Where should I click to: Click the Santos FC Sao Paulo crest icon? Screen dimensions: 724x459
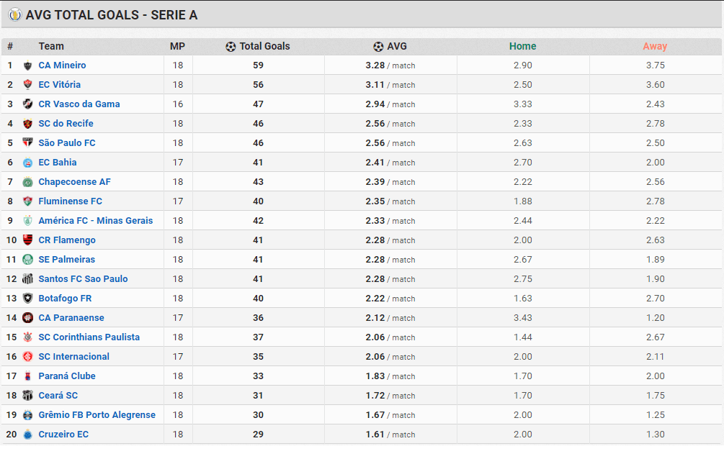[27, 278]
